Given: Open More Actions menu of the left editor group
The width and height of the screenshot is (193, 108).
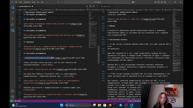Looking at the screenshot, I should click(96, 6).
